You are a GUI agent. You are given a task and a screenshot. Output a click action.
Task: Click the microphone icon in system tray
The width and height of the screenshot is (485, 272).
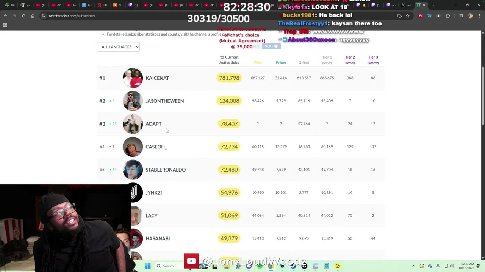click(x=438, y=266)
